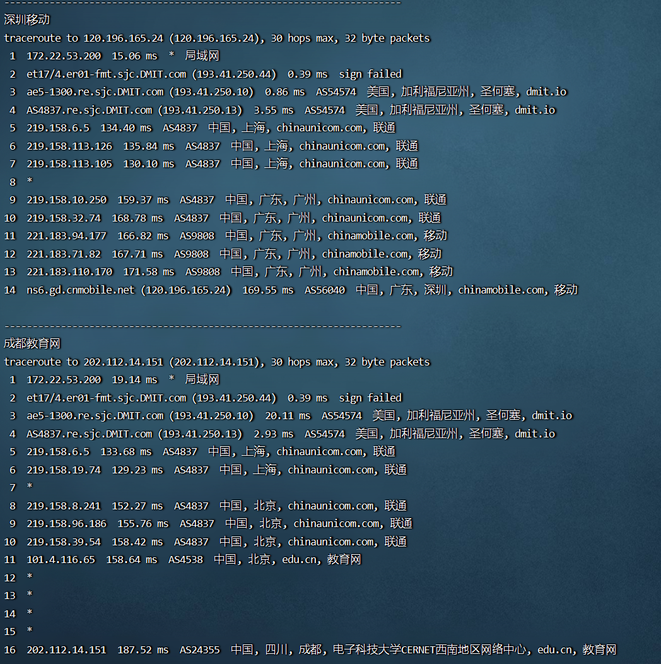
Task: Select IP address 219.158.113.126
Action: click(x=69, y=146)
